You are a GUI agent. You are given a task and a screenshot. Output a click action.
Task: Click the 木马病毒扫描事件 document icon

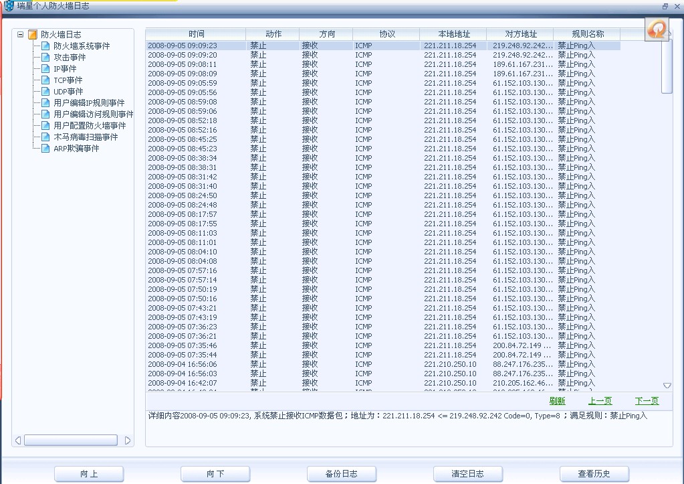point(45,137)
